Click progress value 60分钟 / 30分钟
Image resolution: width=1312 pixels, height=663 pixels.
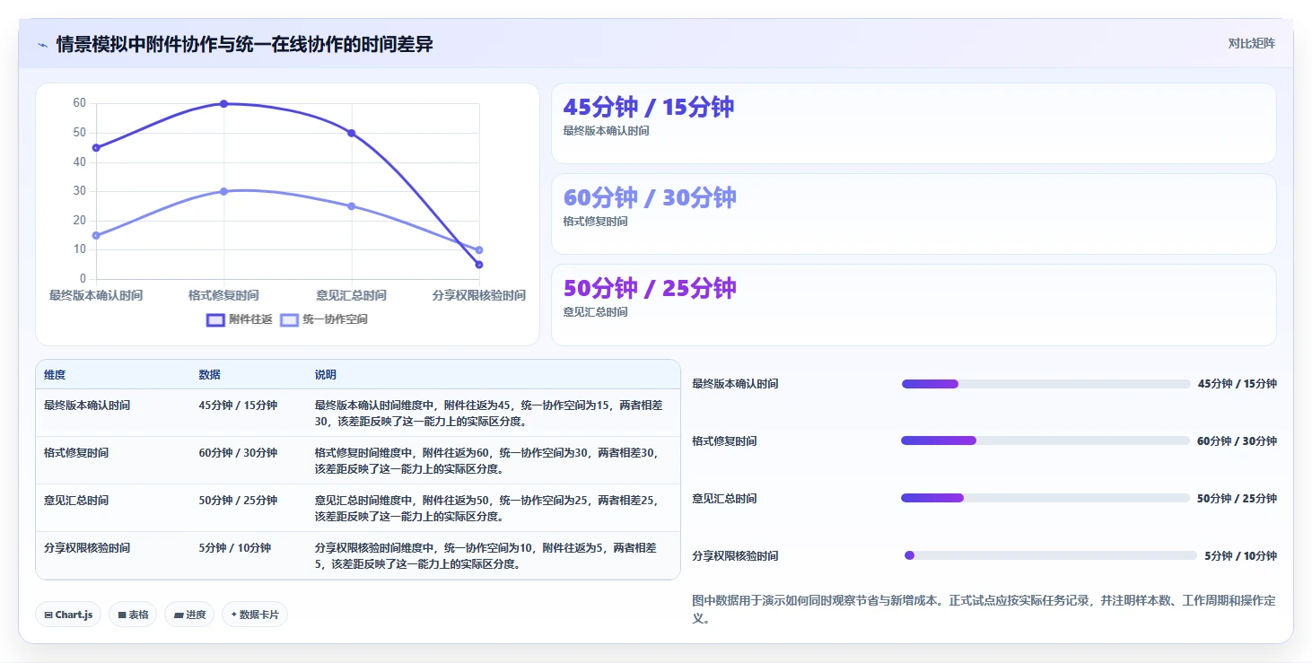[x=1237, y=441]
